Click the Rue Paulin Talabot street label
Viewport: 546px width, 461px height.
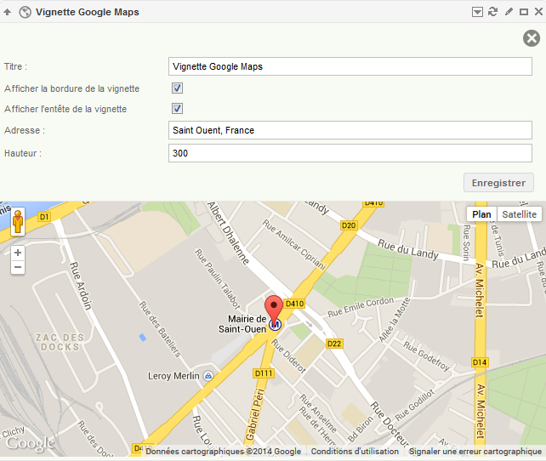coord(218,279)
